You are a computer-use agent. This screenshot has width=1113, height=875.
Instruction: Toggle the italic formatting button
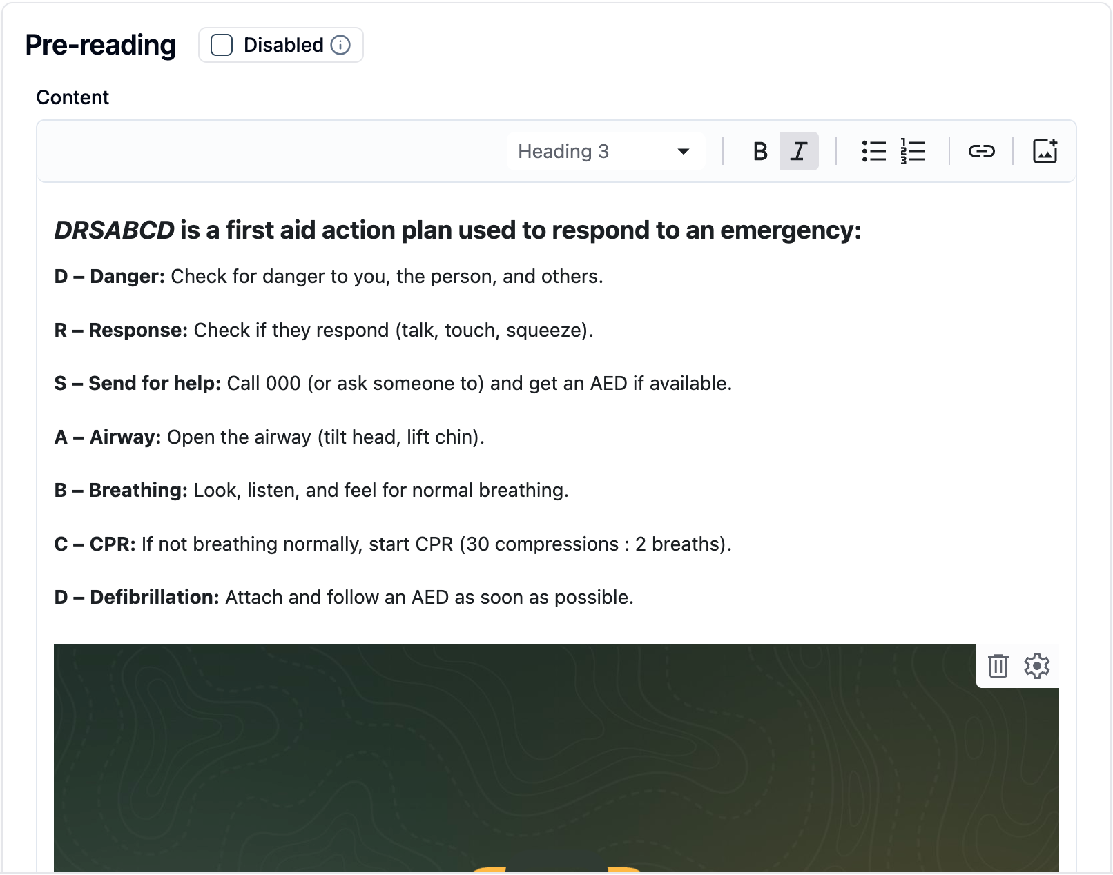[x=800, y=151]
